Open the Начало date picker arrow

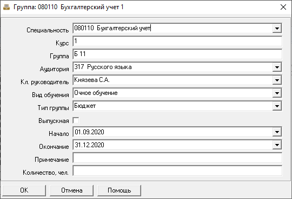[277, 132]
